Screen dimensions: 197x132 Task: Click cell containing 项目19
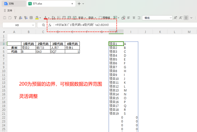click(116, 113)
